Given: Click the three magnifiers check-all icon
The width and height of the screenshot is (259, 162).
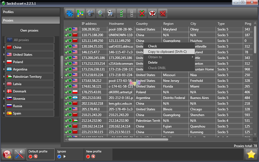Looking at the screenshot, I should click(90, 13).
